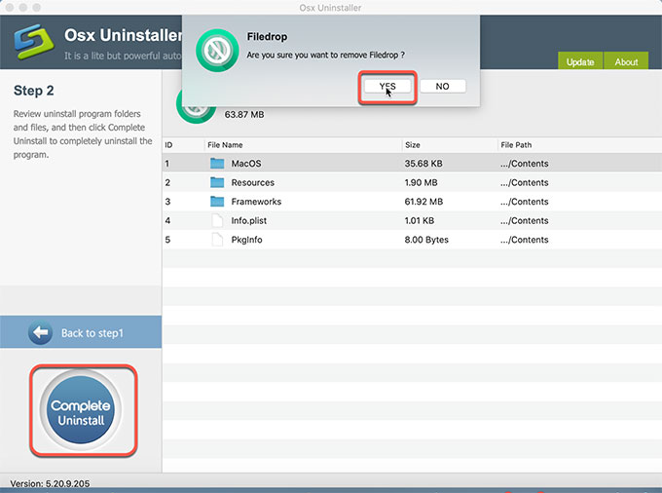Click the Step 2 heading
The height and width of the screenshot is (493, 662).
(x=33, y=91)
